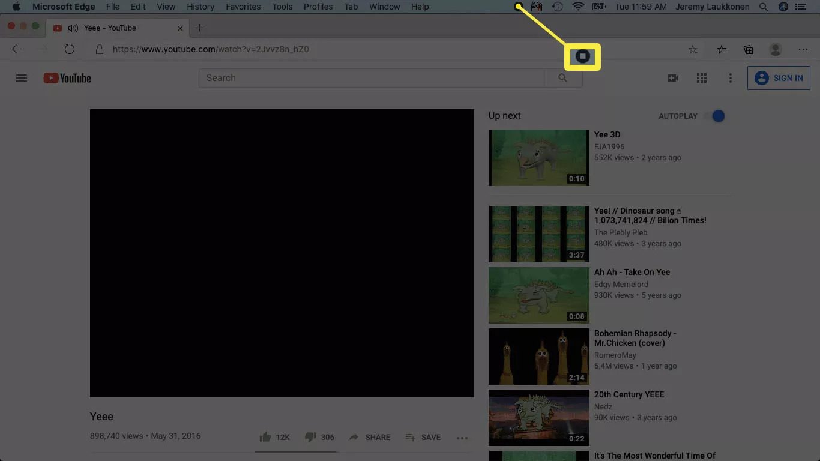Like the video with thumbs up
This screenshot has width=820, height=461.
pos(265,437)
